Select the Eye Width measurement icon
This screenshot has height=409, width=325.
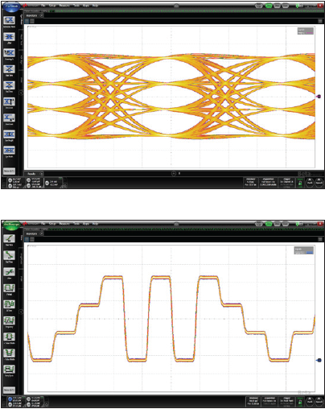[9, 151]
